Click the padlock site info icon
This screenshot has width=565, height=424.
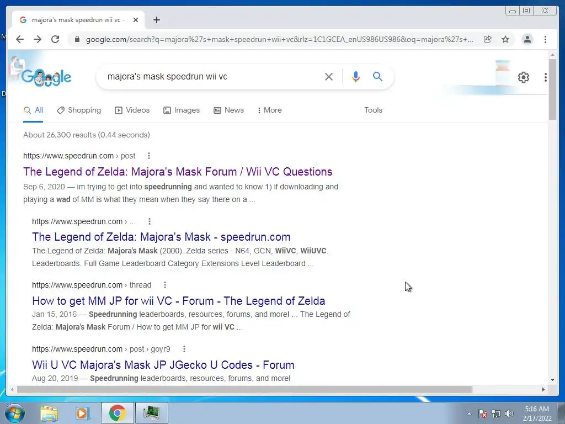[x=77, y=39]
